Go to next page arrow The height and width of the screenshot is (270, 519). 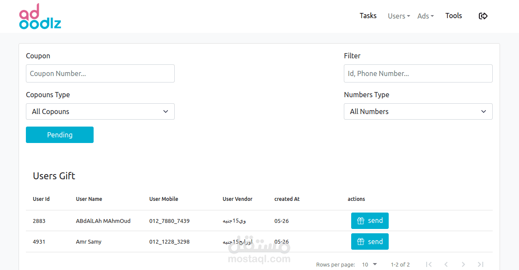(x=463, y=264)
